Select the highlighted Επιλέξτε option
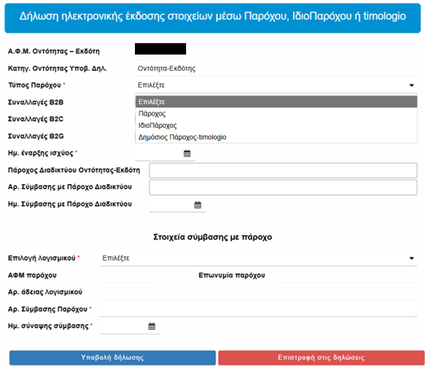Viewport: 425px width, 368px height. click(x=276, y=102)
